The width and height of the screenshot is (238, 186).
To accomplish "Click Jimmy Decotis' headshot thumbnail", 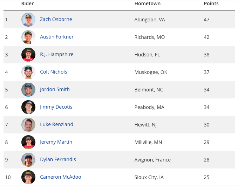I will [x=28, y=107].
